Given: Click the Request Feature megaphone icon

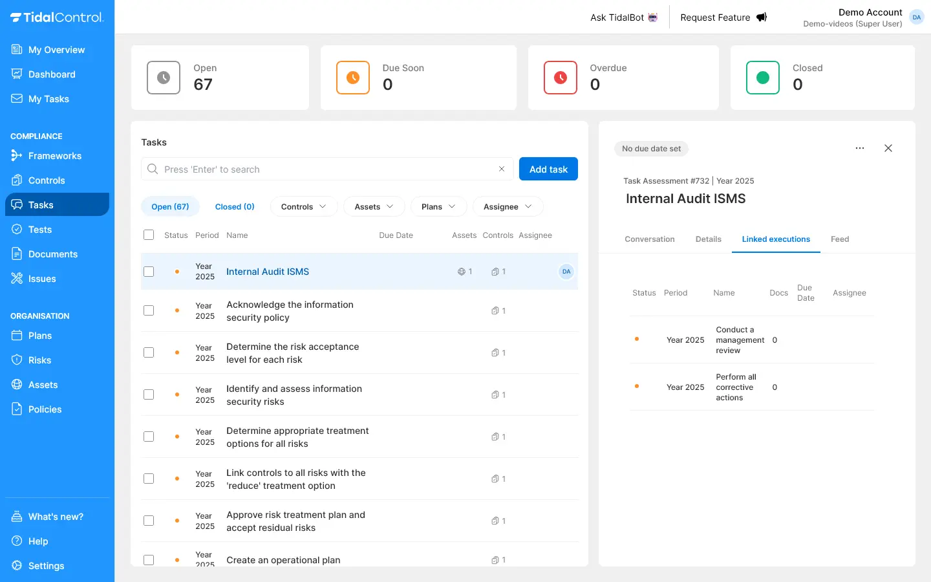Looking at the screenshot, I should pyautogui.click(x=762, y=17).
